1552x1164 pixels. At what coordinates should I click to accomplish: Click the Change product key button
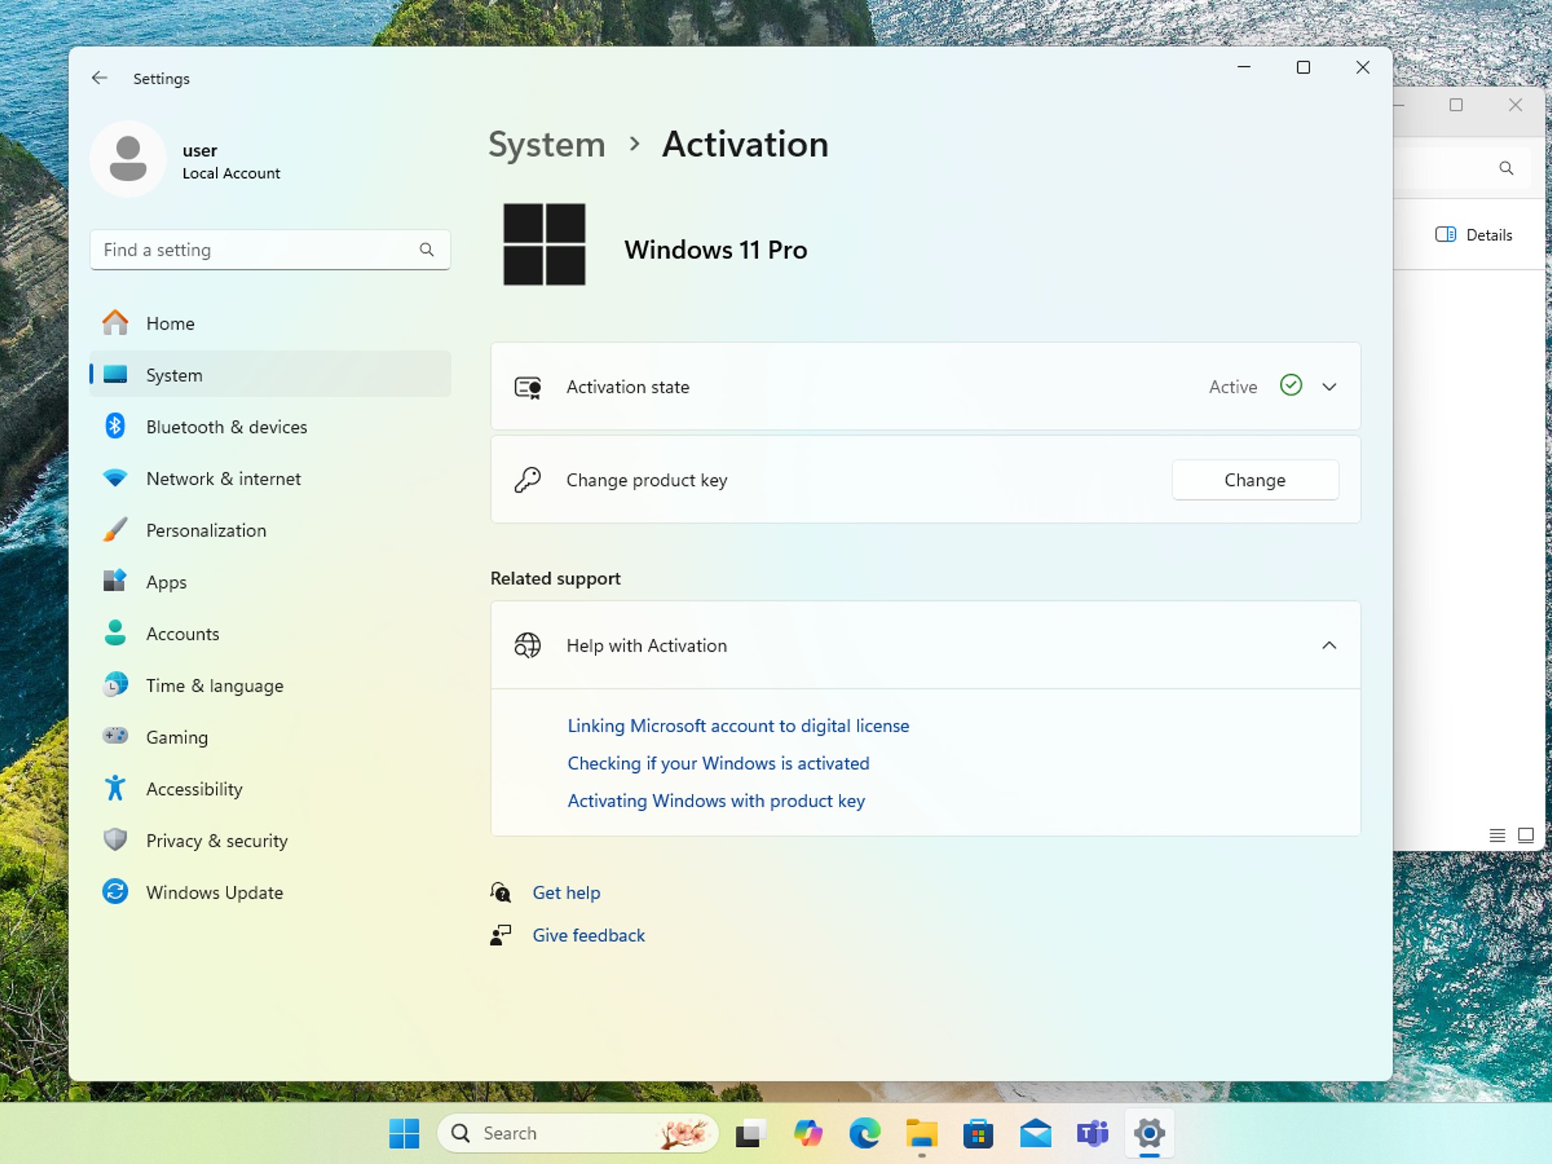(x=1255, y=480)
